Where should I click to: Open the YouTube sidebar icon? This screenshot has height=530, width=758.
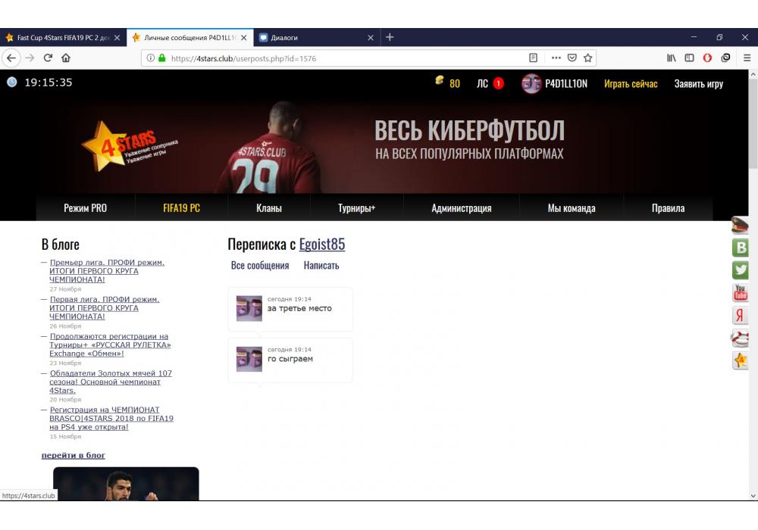click(x=741, y=292)
